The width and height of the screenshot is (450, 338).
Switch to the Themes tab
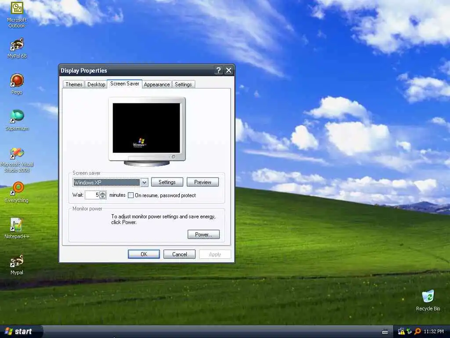pyautogui.click(x=74, y=84)
